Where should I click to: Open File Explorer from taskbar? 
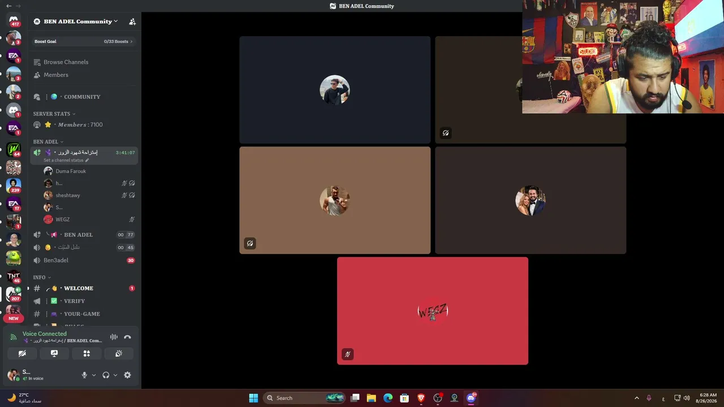point(372,398)
